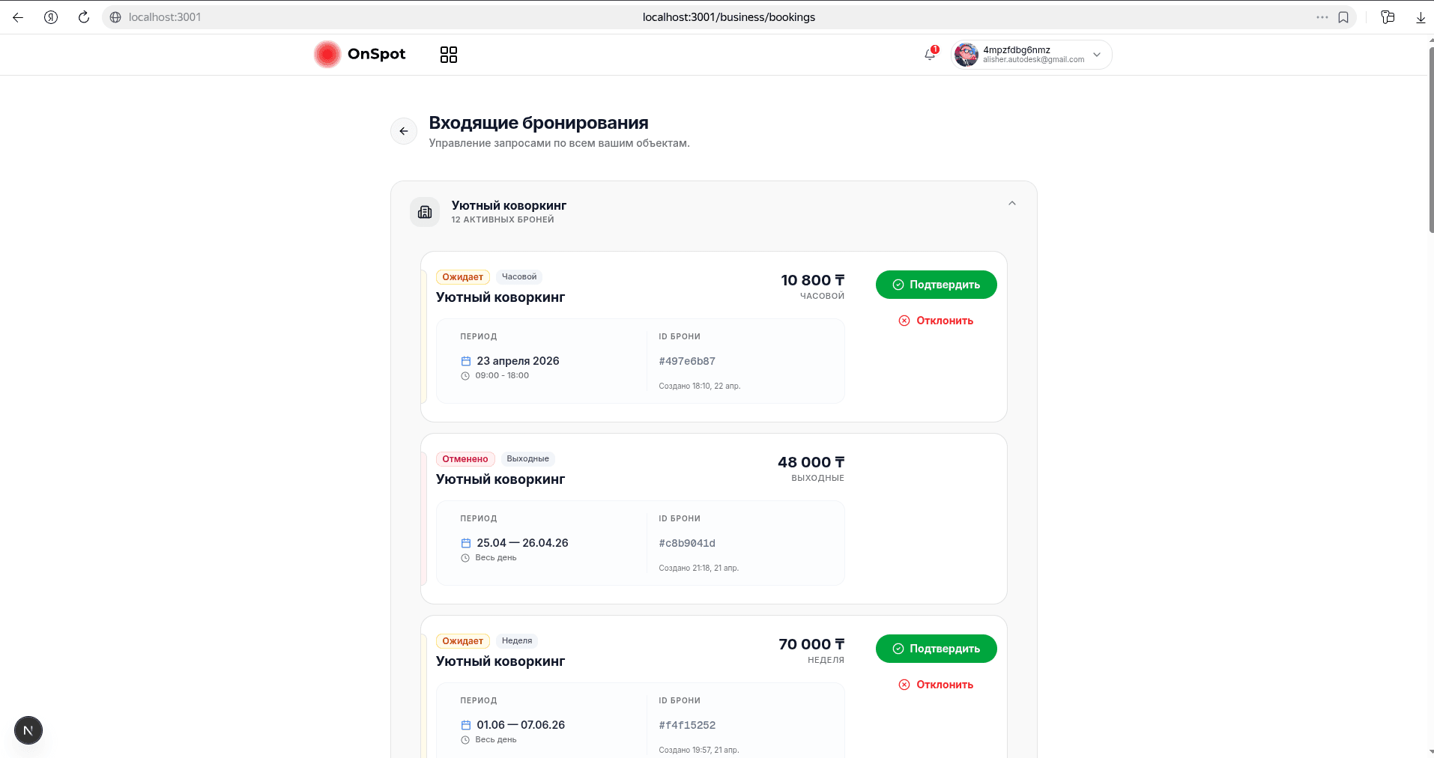This screenshot has width=1434, height=758.
Task: Click the 48 000 ₸ price
Action: coord(811,462)
